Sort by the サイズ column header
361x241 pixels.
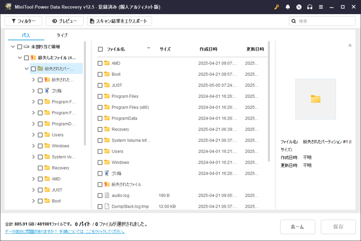[165, 49]
